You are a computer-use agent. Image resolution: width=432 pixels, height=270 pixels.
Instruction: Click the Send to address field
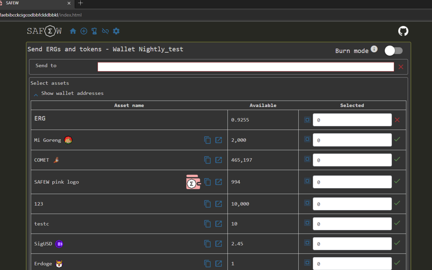coord(245,67)
